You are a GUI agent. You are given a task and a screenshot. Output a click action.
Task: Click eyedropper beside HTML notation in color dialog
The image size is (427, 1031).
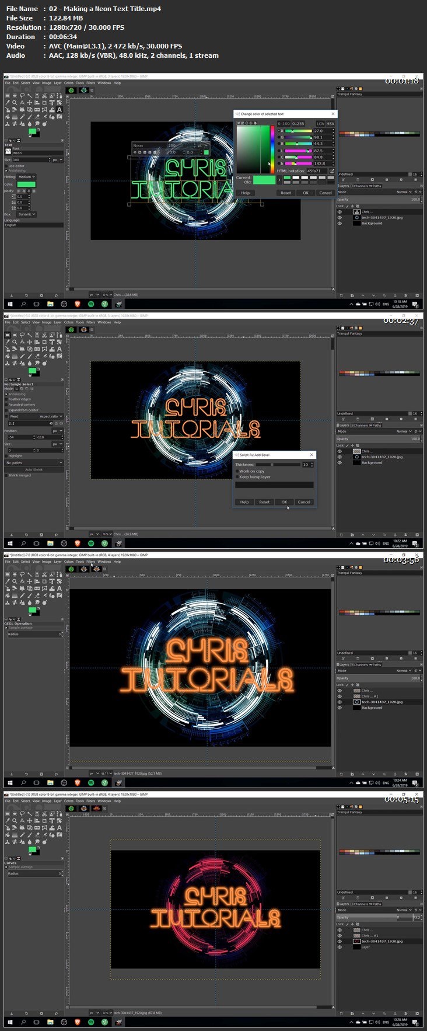point(332,170)
